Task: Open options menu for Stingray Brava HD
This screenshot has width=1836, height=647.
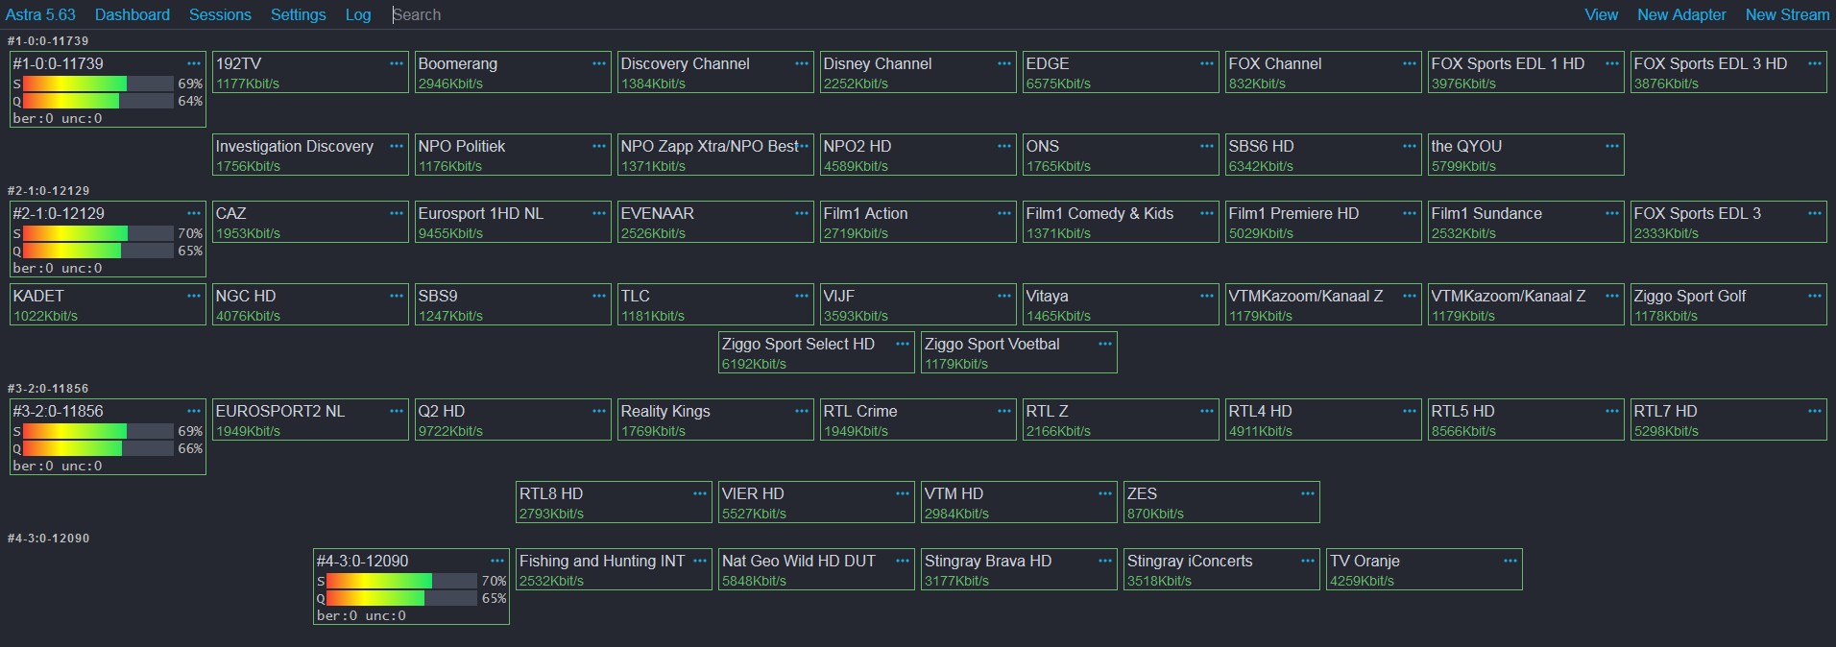Action: [1105, 561]
